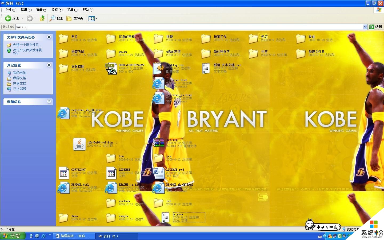384x240 pixels.
Task: Expand the 详细信息 panel
Action: (x=49, y=102)
